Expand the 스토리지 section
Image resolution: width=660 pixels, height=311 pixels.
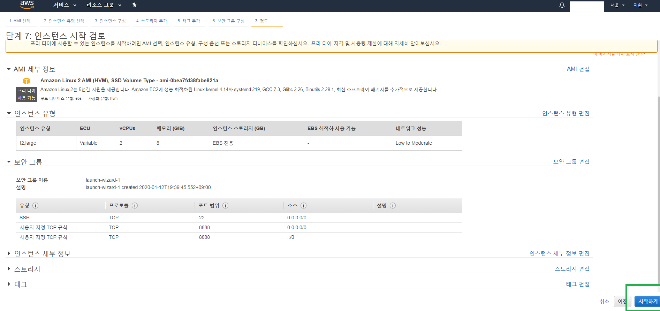coord(9,269)
